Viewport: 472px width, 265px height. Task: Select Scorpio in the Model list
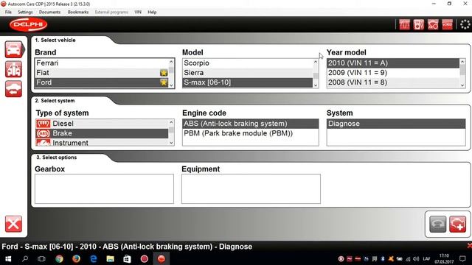[x=248, y=63]
